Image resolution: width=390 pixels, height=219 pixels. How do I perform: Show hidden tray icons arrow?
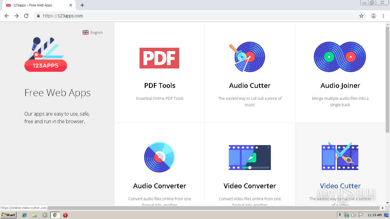340,215
